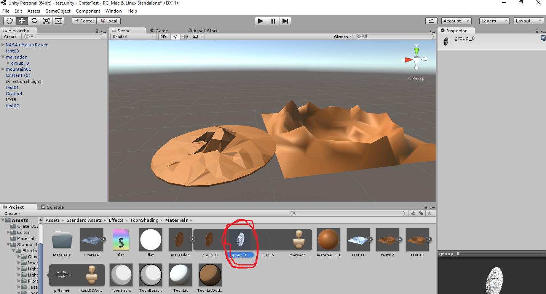Click the Scene view search field
This screenshot has height=294, width=546.
[394, 37]
